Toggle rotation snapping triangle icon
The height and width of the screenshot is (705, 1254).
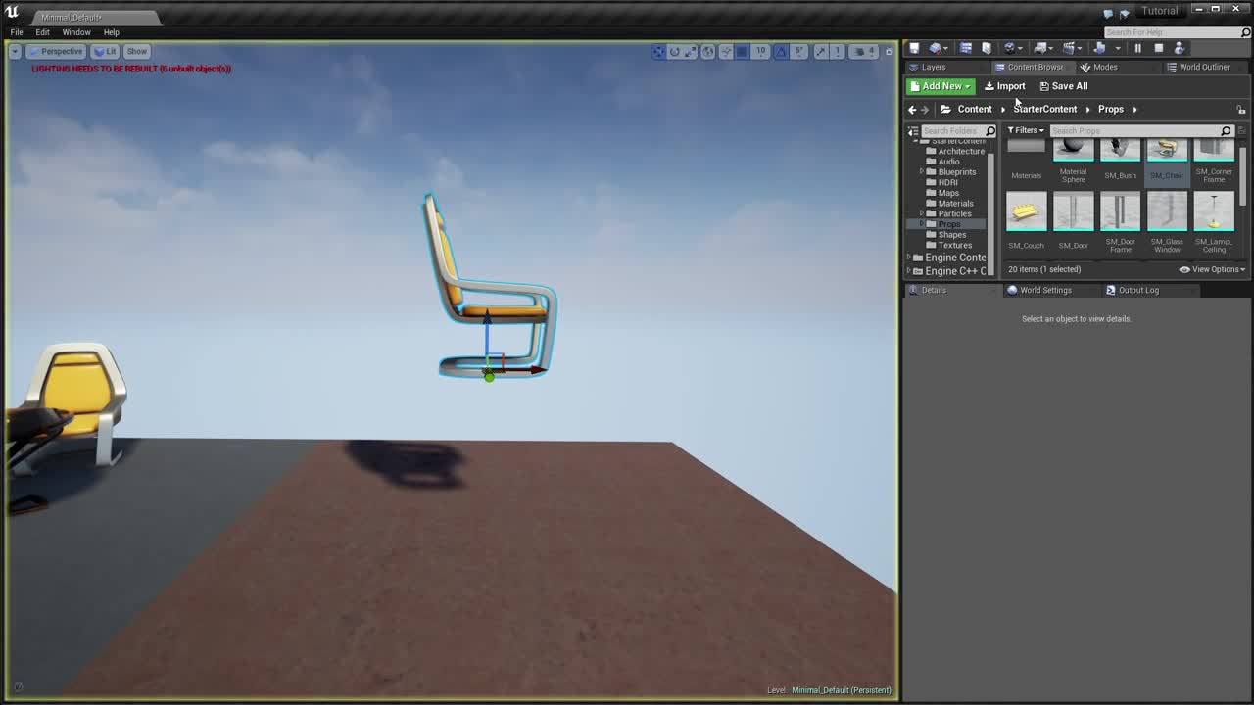[781, 51]
